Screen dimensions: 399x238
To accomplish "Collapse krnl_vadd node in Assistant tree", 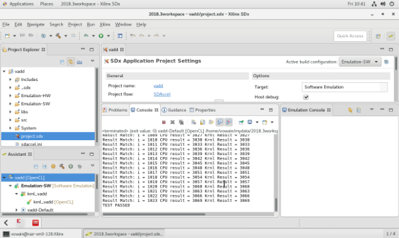I will [17, 194].
